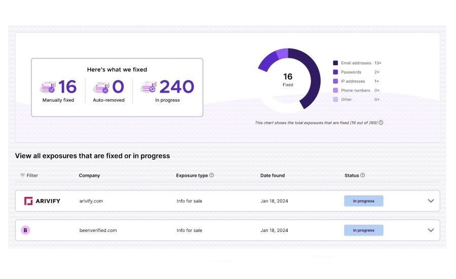Click the chart description info icon
The height and width of the screenshot is (279, 456).
pos(381,123)
